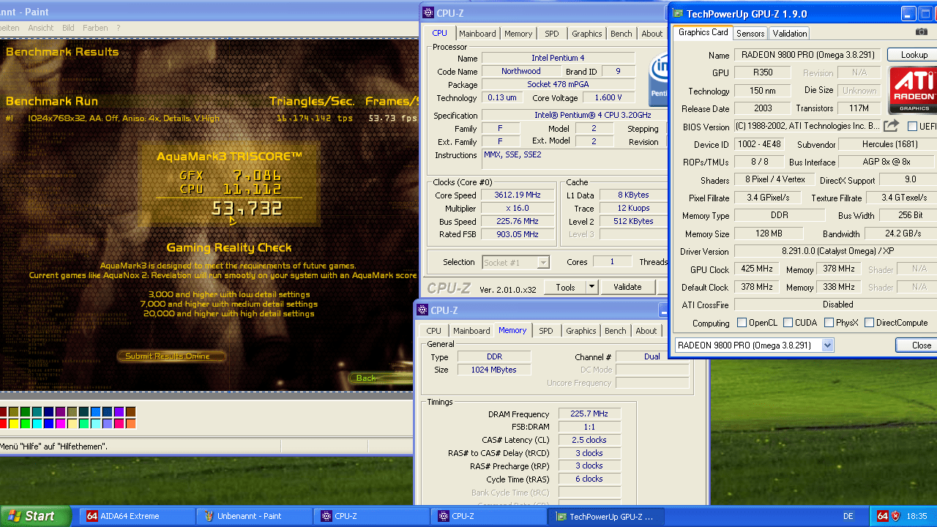The width and height of the screenshot is (937, 527).
Task: Expand the CPU-Z Tools dropdown arrow
Action: click(591, 287)
